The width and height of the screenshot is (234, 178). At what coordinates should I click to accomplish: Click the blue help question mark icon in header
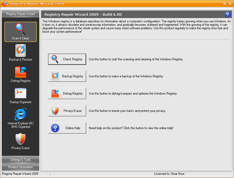point(227,14)
